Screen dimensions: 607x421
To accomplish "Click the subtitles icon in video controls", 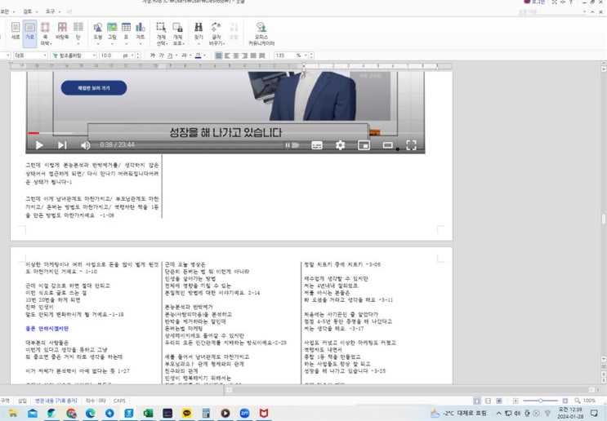I will [317, 145].
